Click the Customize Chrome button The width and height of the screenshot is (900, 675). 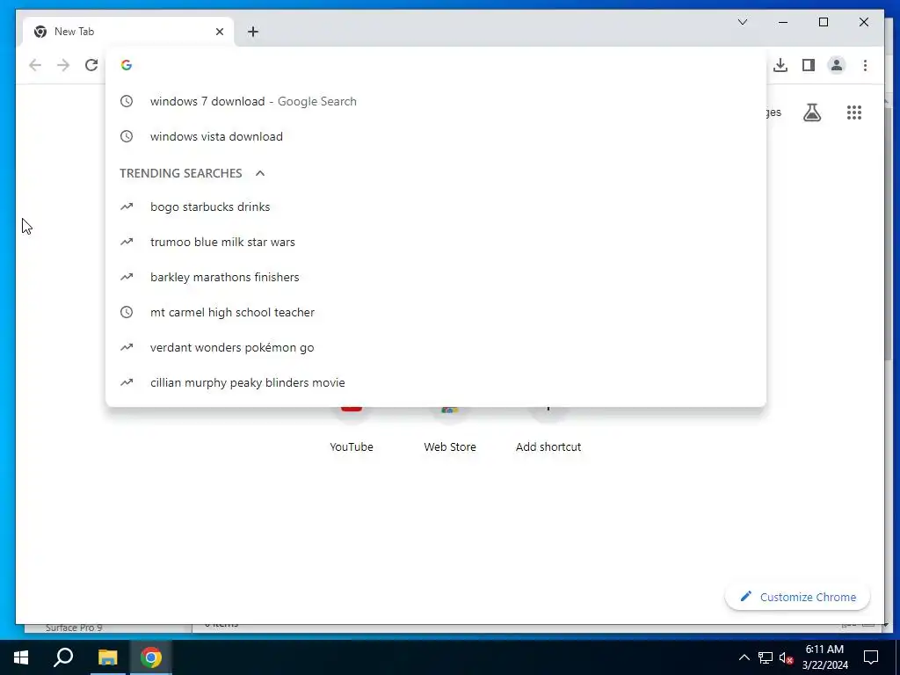(798, 597)
